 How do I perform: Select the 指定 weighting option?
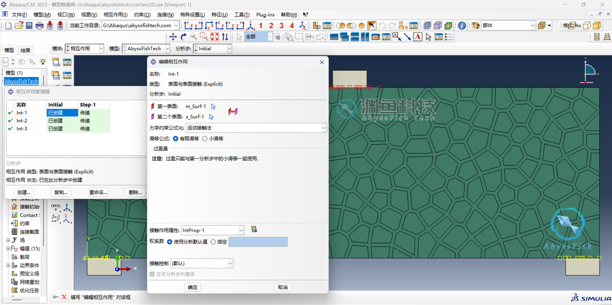pyautogui.click(x=213, y=242)
